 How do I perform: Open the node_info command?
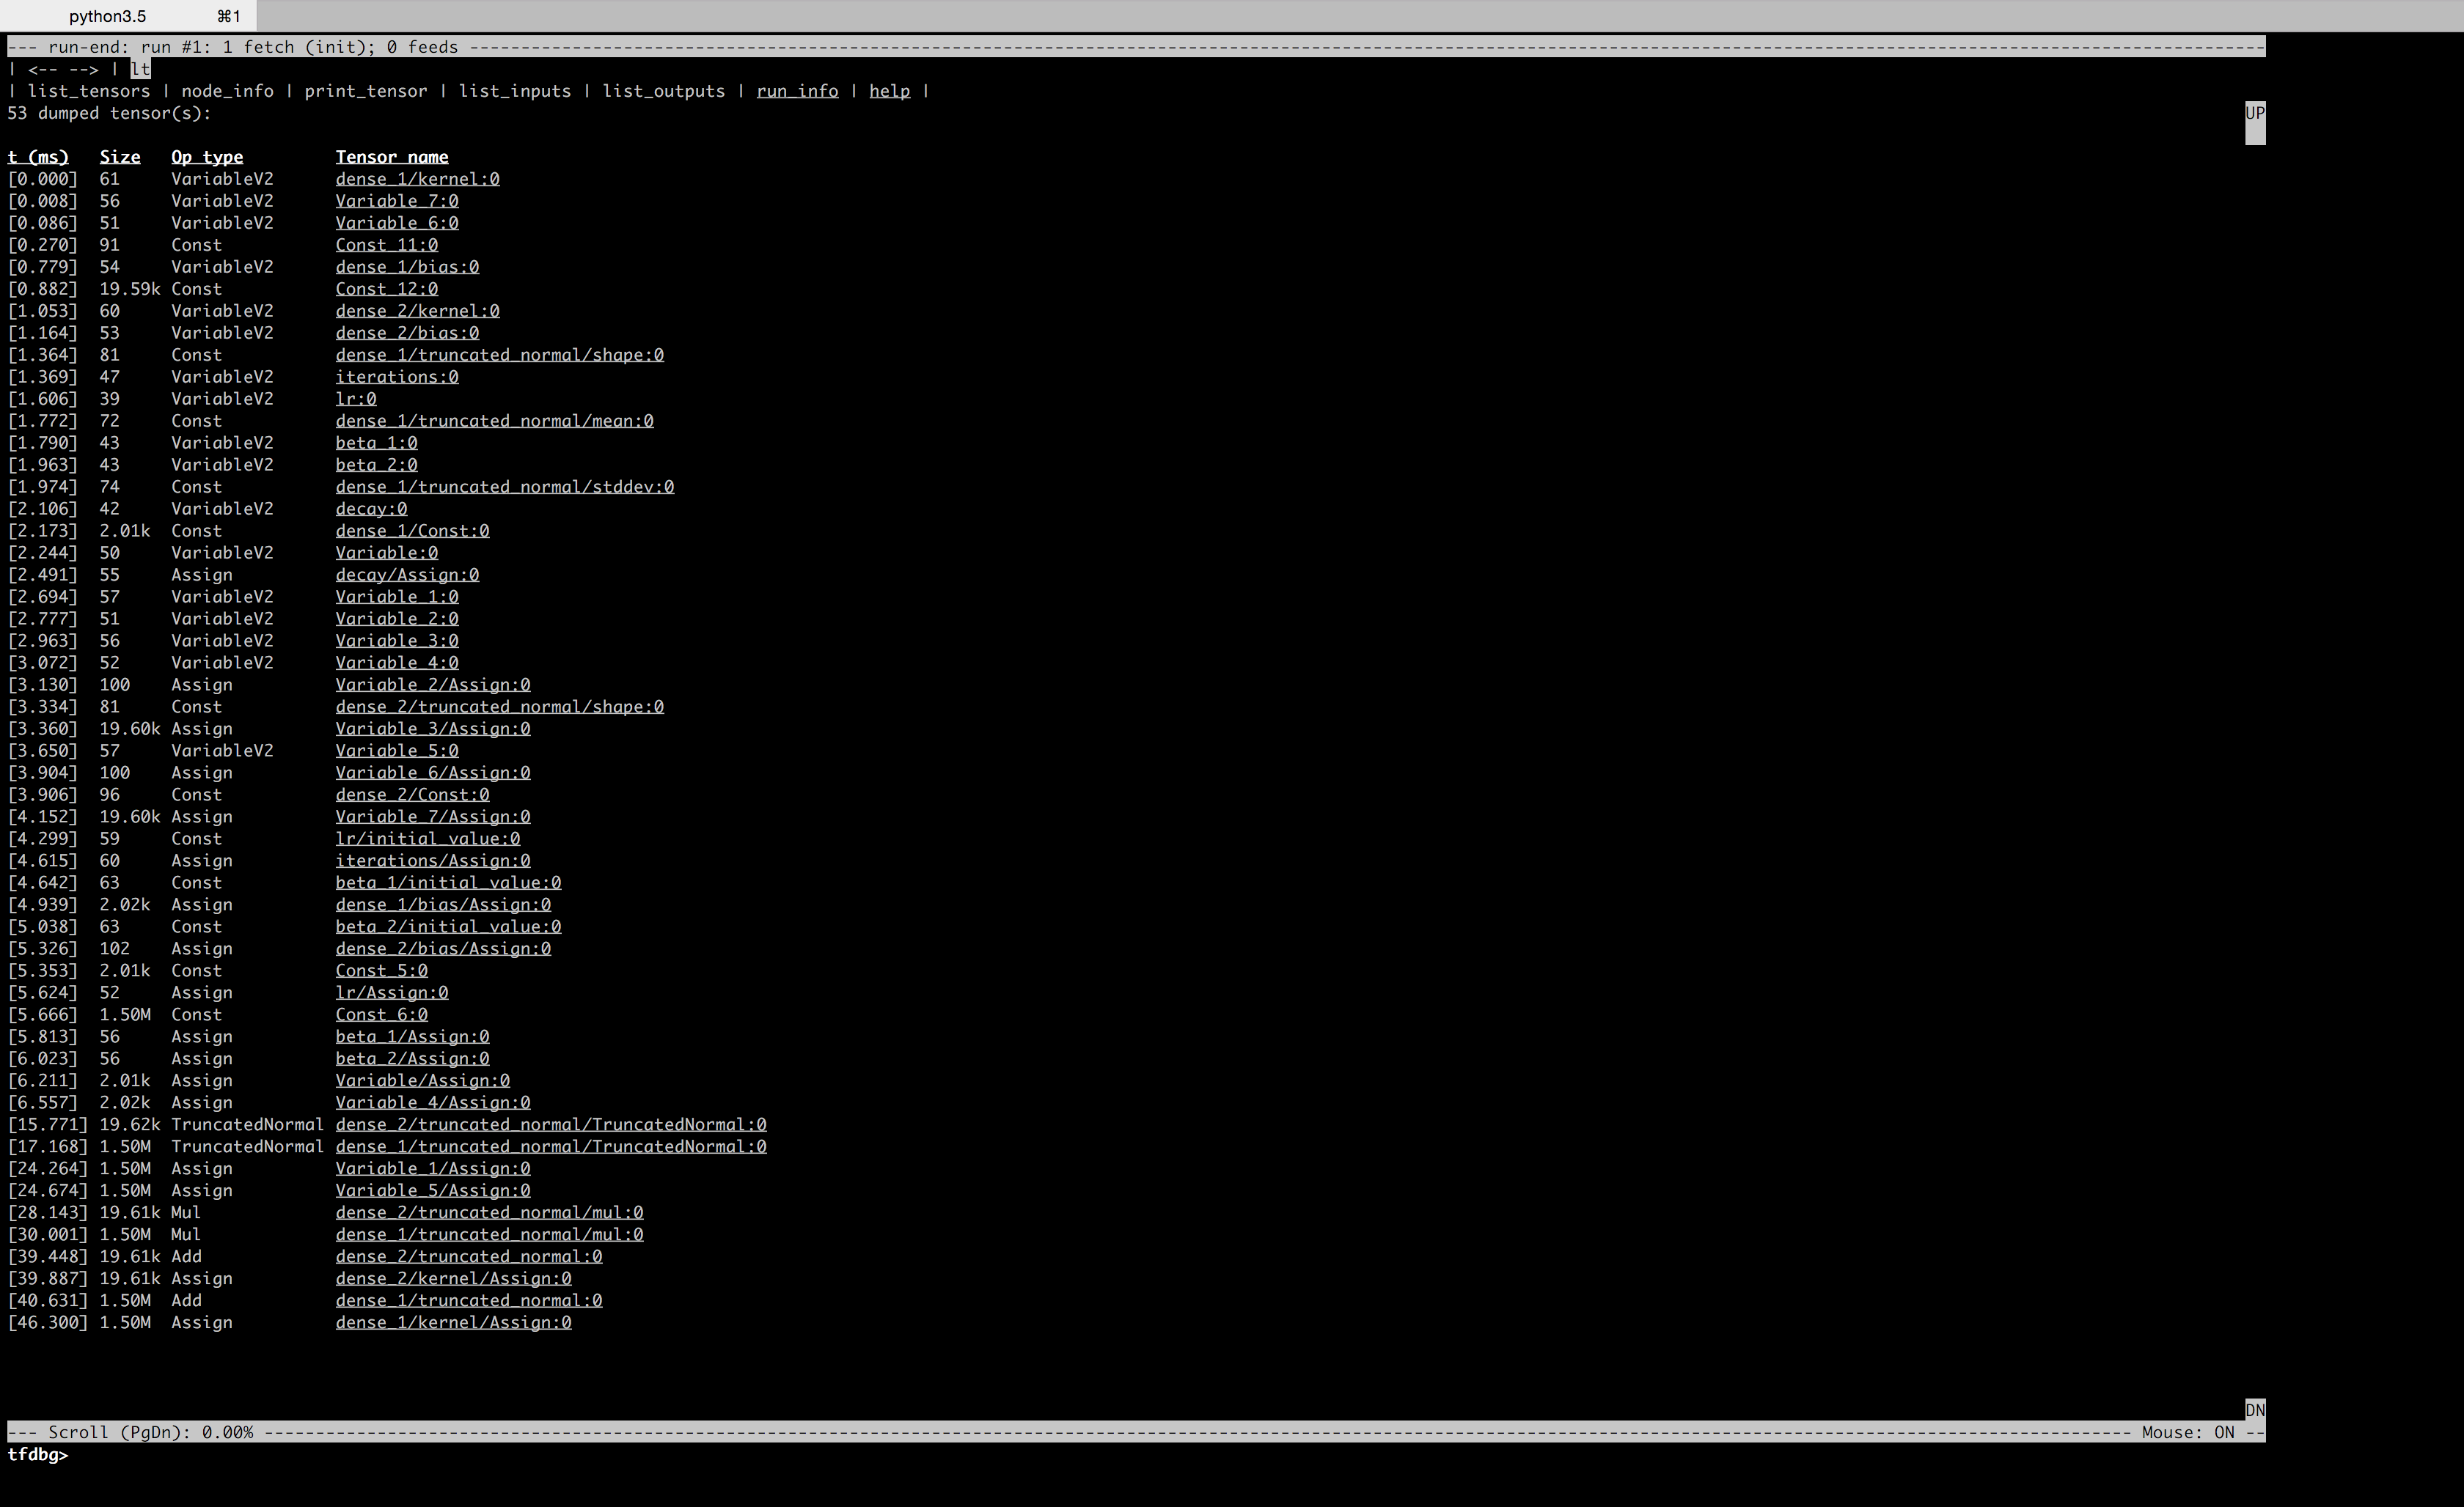click(x=228, y=91)
